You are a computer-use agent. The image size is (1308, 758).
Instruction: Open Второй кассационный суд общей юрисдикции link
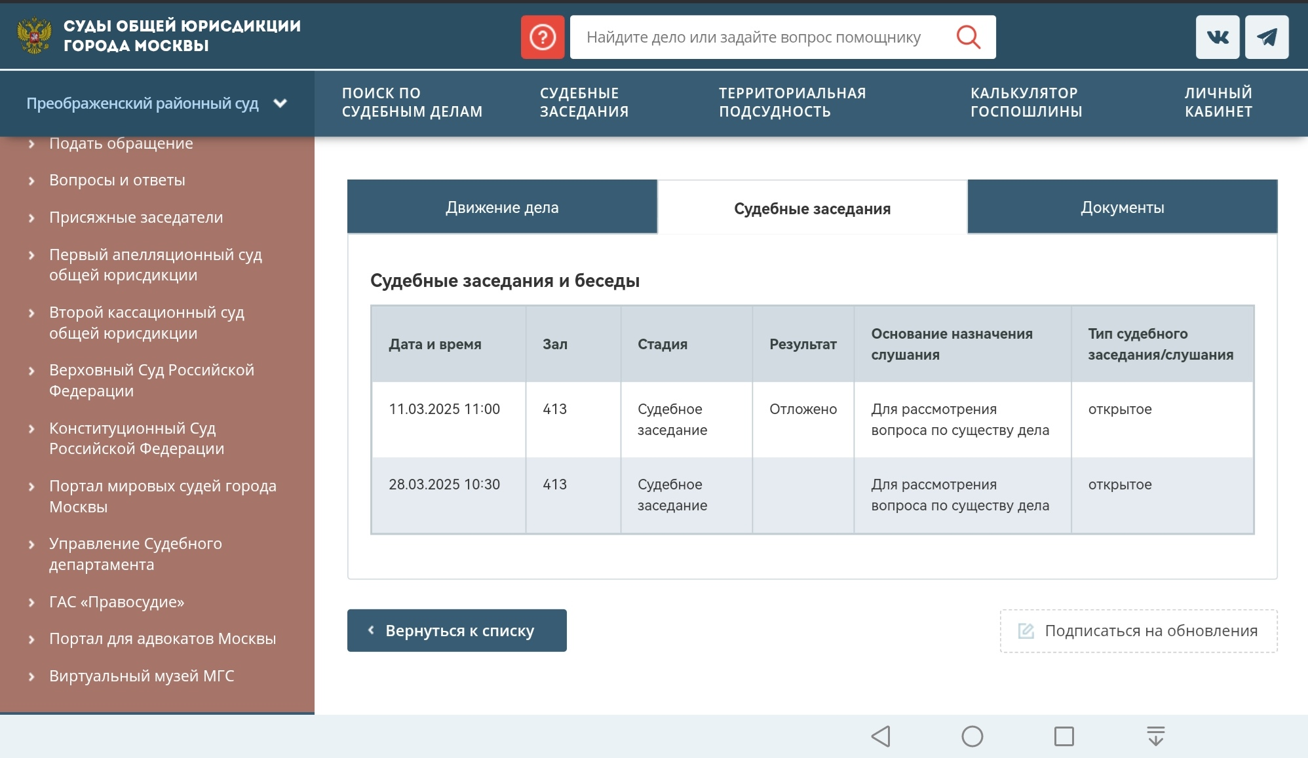(147, 322)
